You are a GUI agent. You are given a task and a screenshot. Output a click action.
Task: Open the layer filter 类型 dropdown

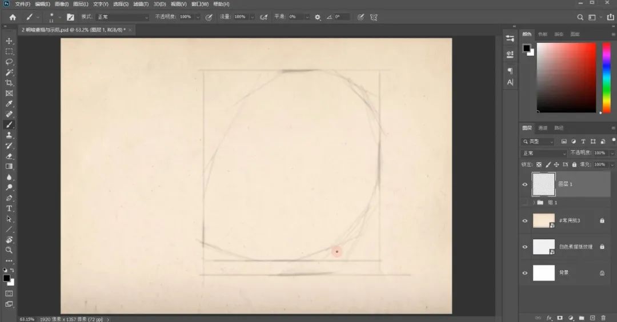tap(538, 142)
